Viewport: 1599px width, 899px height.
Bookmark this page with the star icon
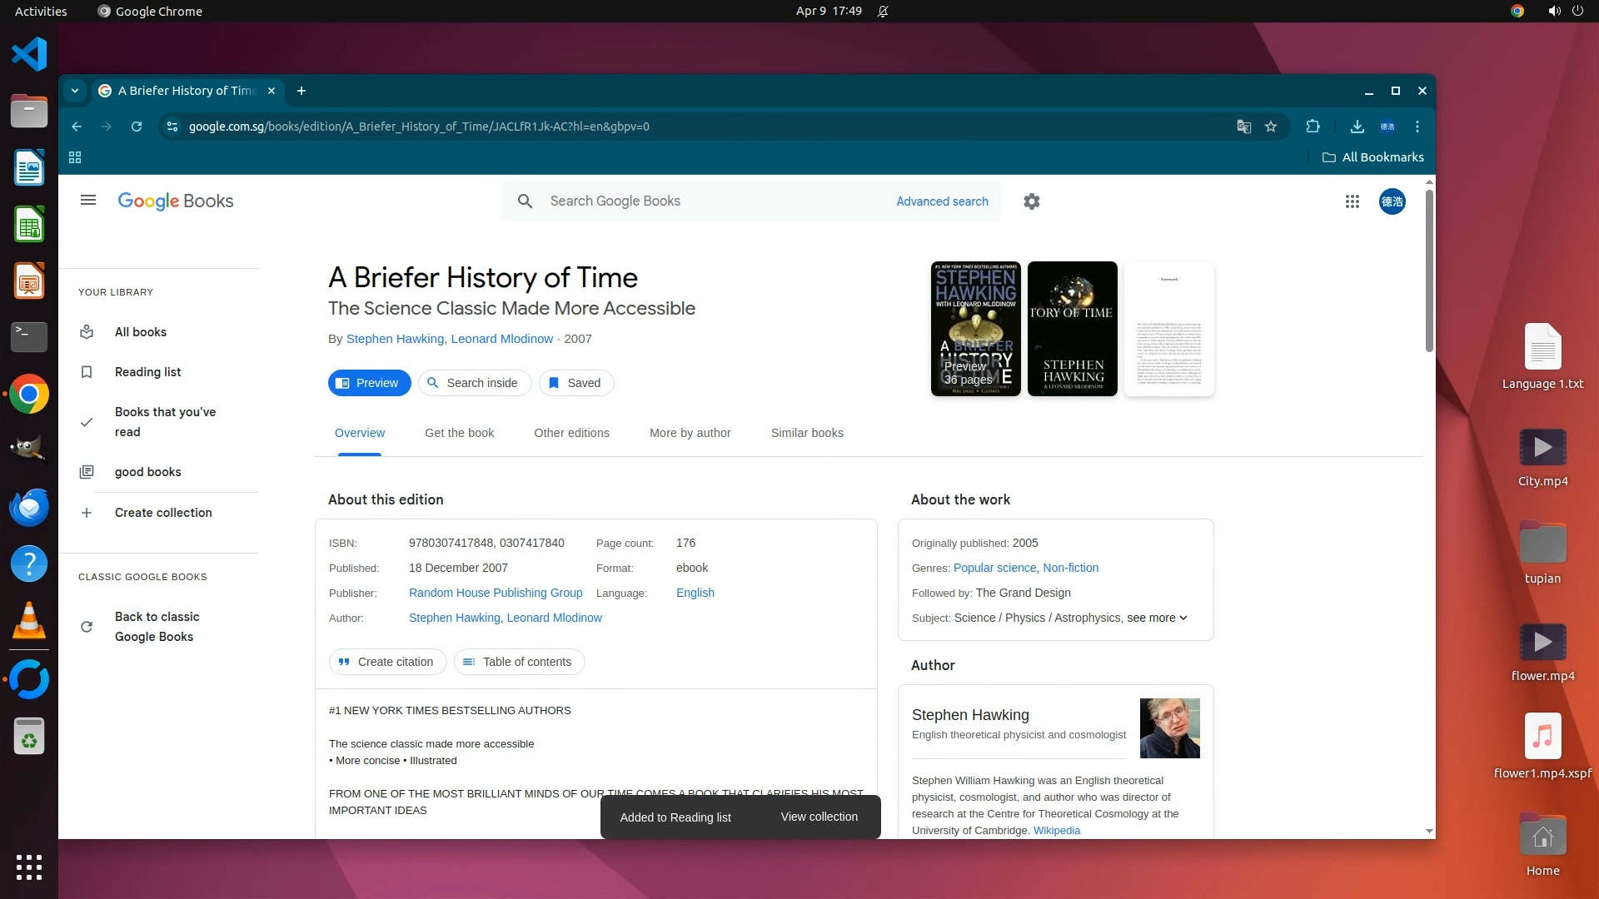(1271, 127)
